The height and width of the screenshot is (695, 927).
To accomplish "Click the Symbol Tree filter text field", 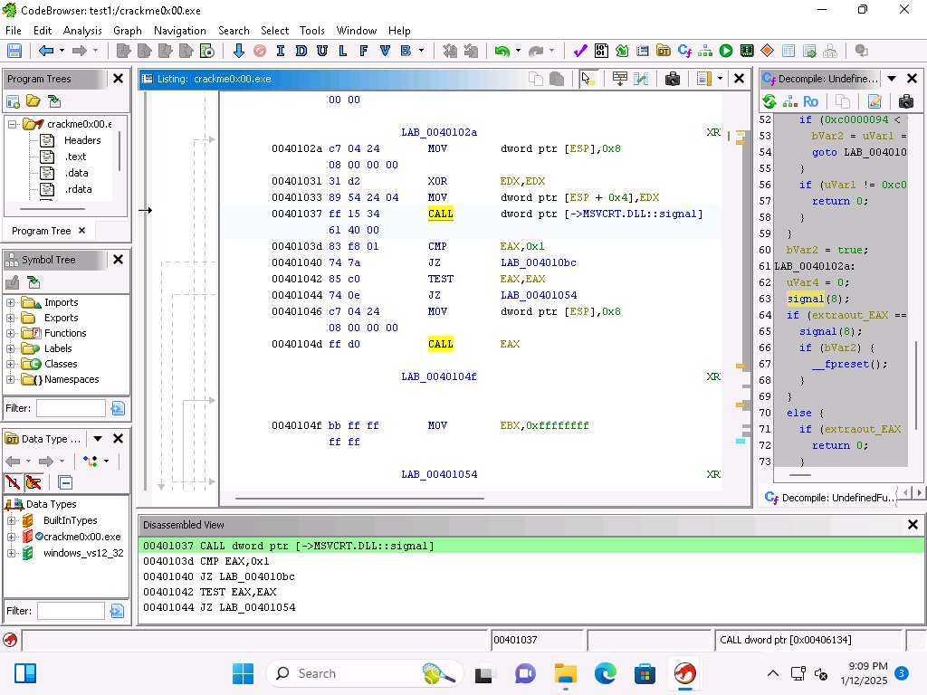I will pos(71,409).
